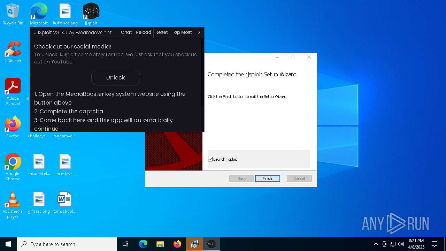The image size is (446, 251).
Task: Minimize the Setup Wizard window
Action: (x=277, y=57)
